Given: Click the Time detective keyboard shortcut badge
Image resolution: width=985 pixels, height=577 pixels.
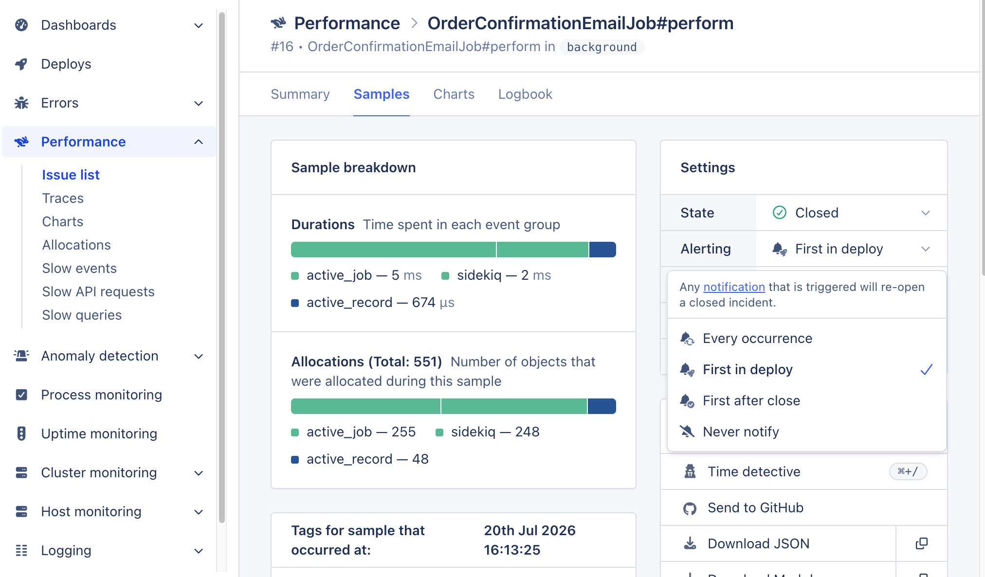Looking at the screenshot, I should point(908,471).
